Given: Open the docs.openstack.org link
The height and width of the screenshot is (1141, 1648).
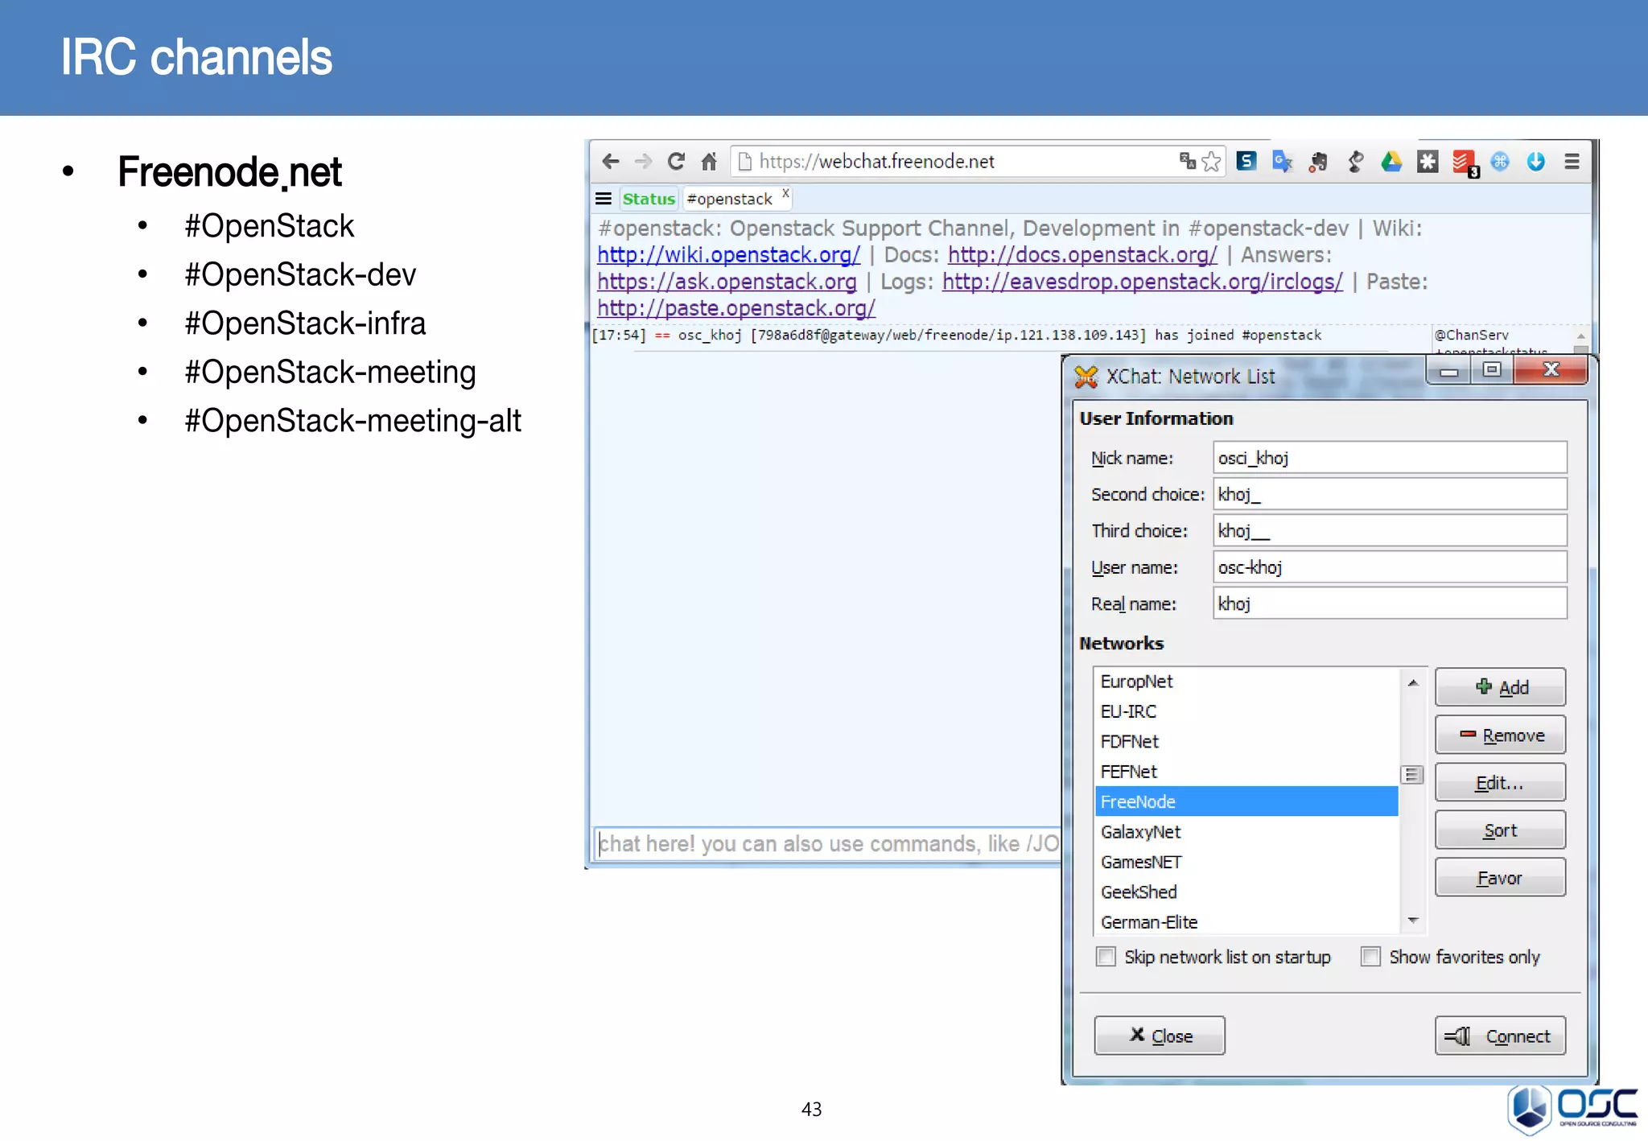Looking at the screenshot, I should [1082, 255].
